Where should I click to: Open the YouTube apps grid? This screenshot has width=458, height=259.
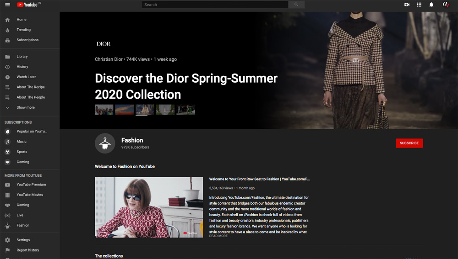(x=419, y=5)
